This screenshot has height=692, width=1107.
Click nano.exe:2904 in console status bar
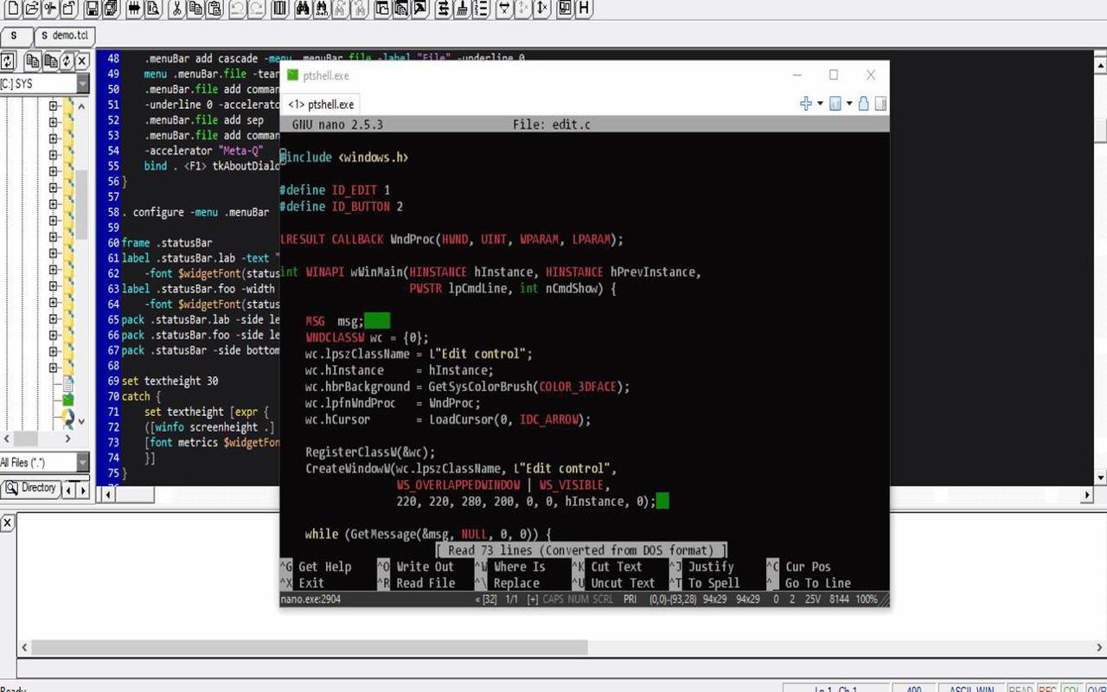point(310,599)
